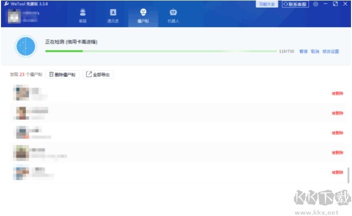The image size is (352, 216).
Task: Click the 119/730 progress counter
Action: (286, 51)
